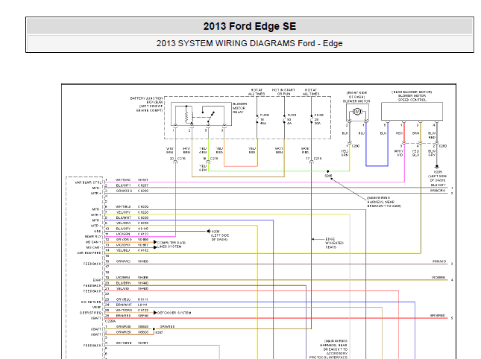
Task: Click the blower motor 'M' symbol
Action: [x=357, y=112]
